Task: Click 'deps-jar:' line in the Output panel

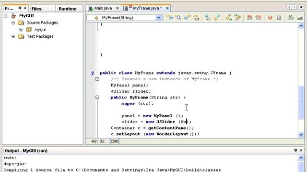Action: 15,164
